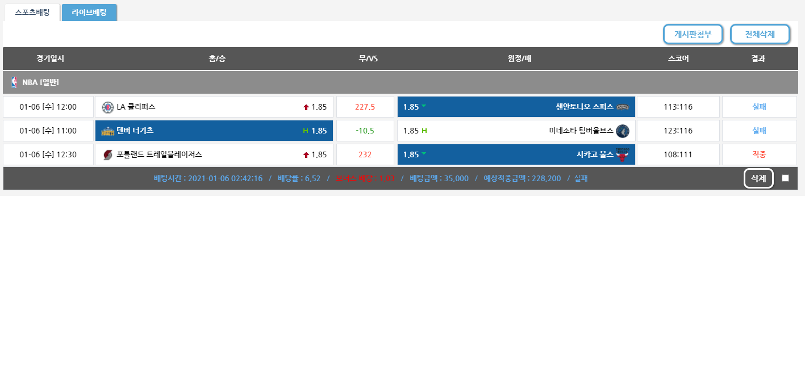Click the Minnesota Timberwolves logo

[x=623, y=131]
